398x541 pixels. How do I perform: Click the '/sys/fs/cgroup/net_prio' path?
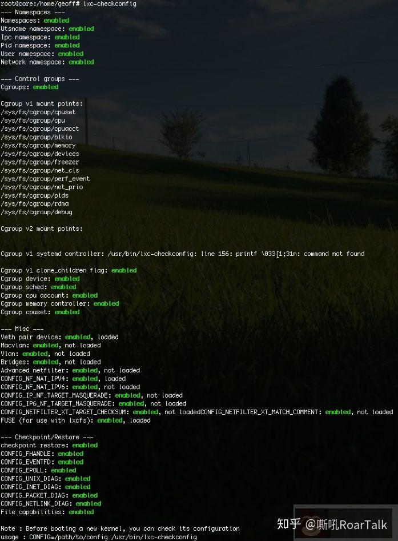(x=42, y=187)
